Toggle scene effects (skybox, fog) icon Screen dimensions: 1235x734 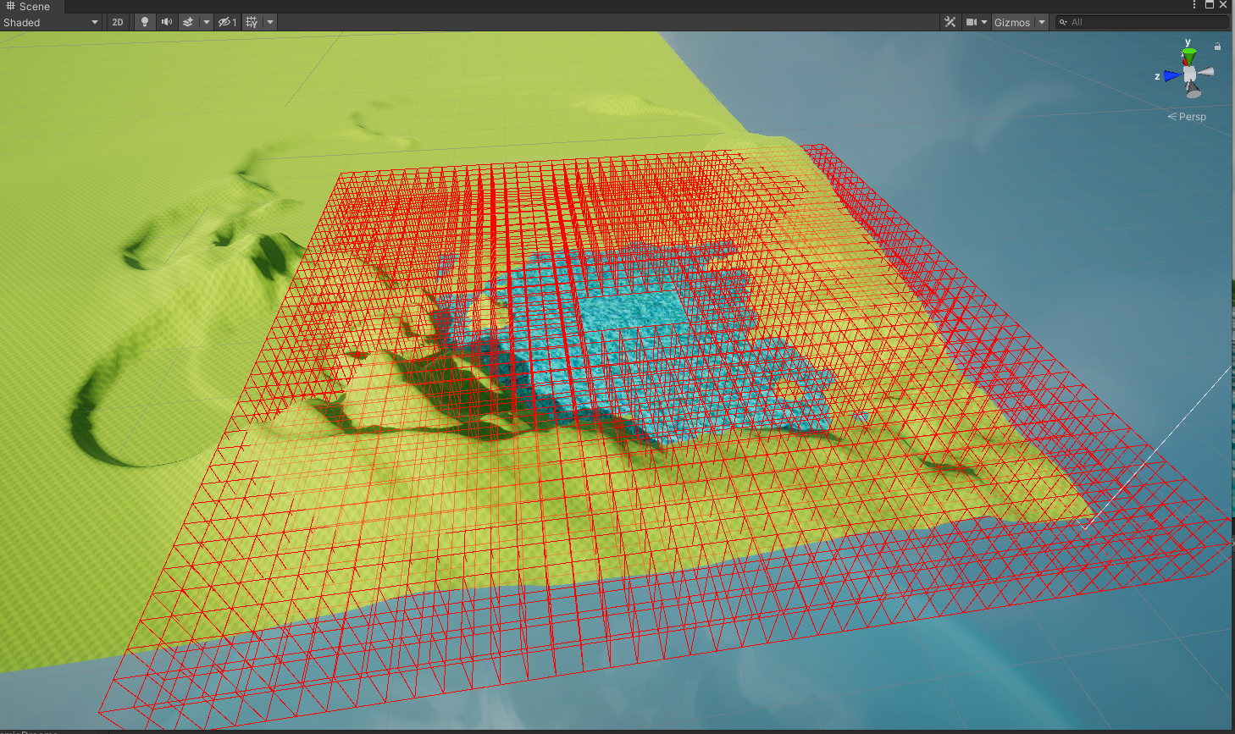(188, 22)
